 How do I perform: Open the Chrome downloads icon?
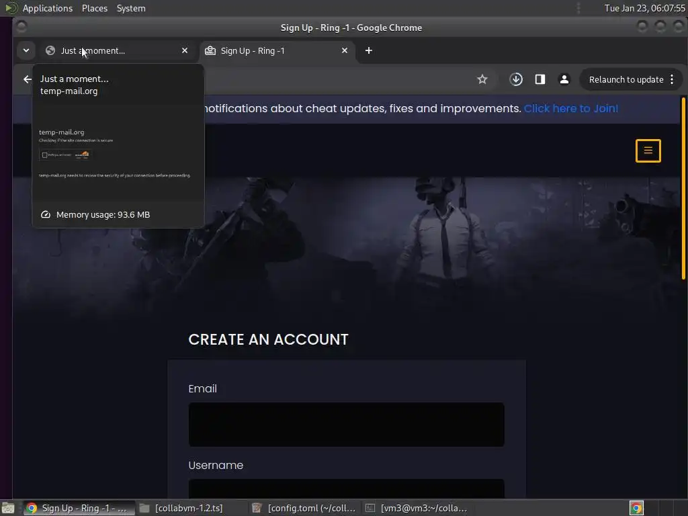(516, 79)
